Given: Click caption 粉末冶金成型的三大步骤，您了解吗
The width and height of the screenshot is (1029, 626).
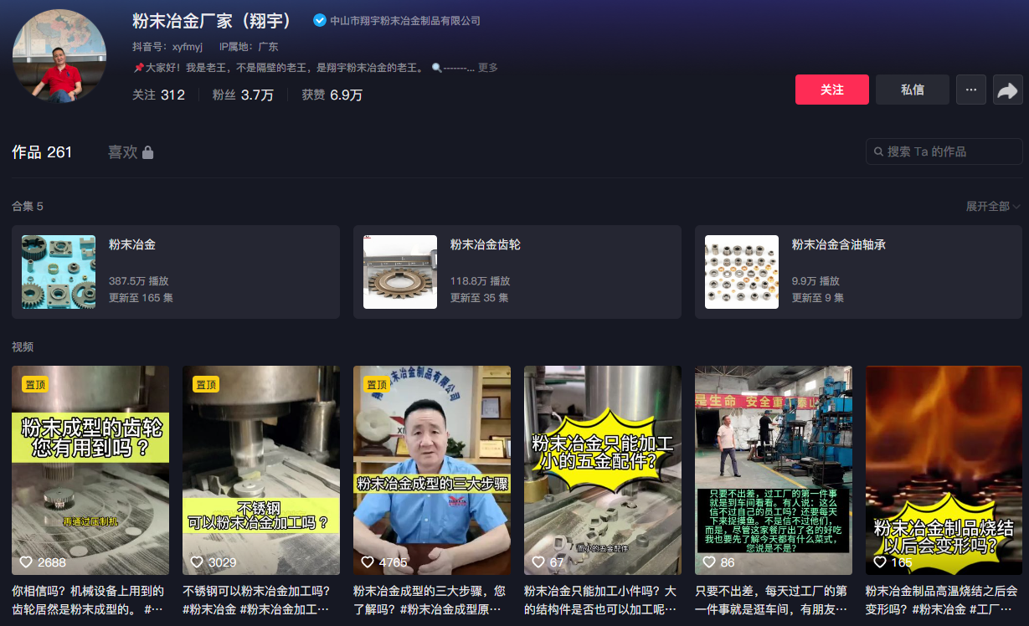Looking at the screenshot, I should coord(430,600).
